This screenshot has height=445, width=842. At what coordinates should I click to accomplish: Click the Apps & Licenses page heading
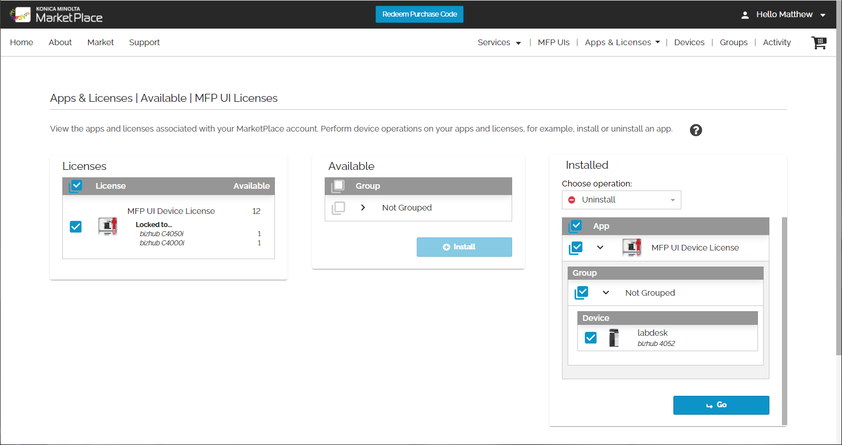(163, 98)
